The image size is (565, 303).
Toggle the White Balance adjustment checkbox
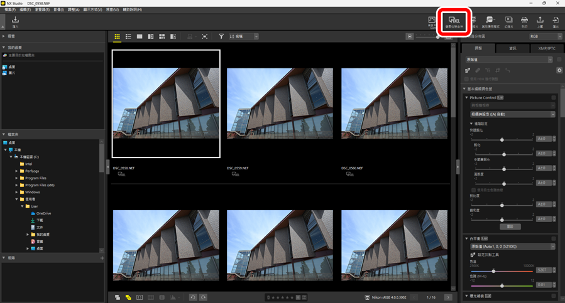[x=554, y=239]
